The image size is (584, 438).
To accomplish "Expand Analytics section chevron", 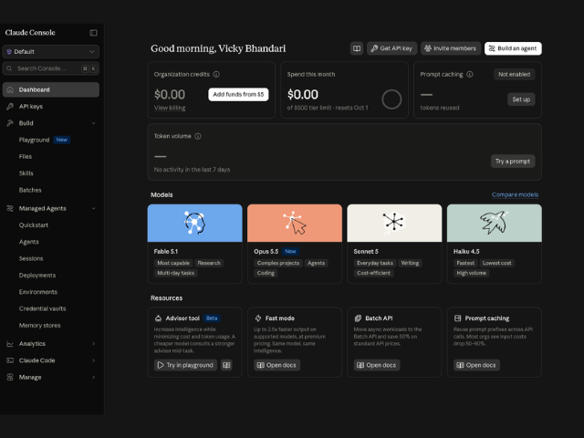I will (93, 344).
